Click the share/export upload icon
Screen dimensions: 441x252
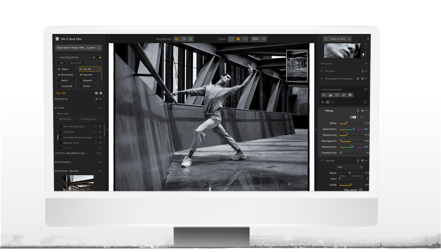(326, 39)
